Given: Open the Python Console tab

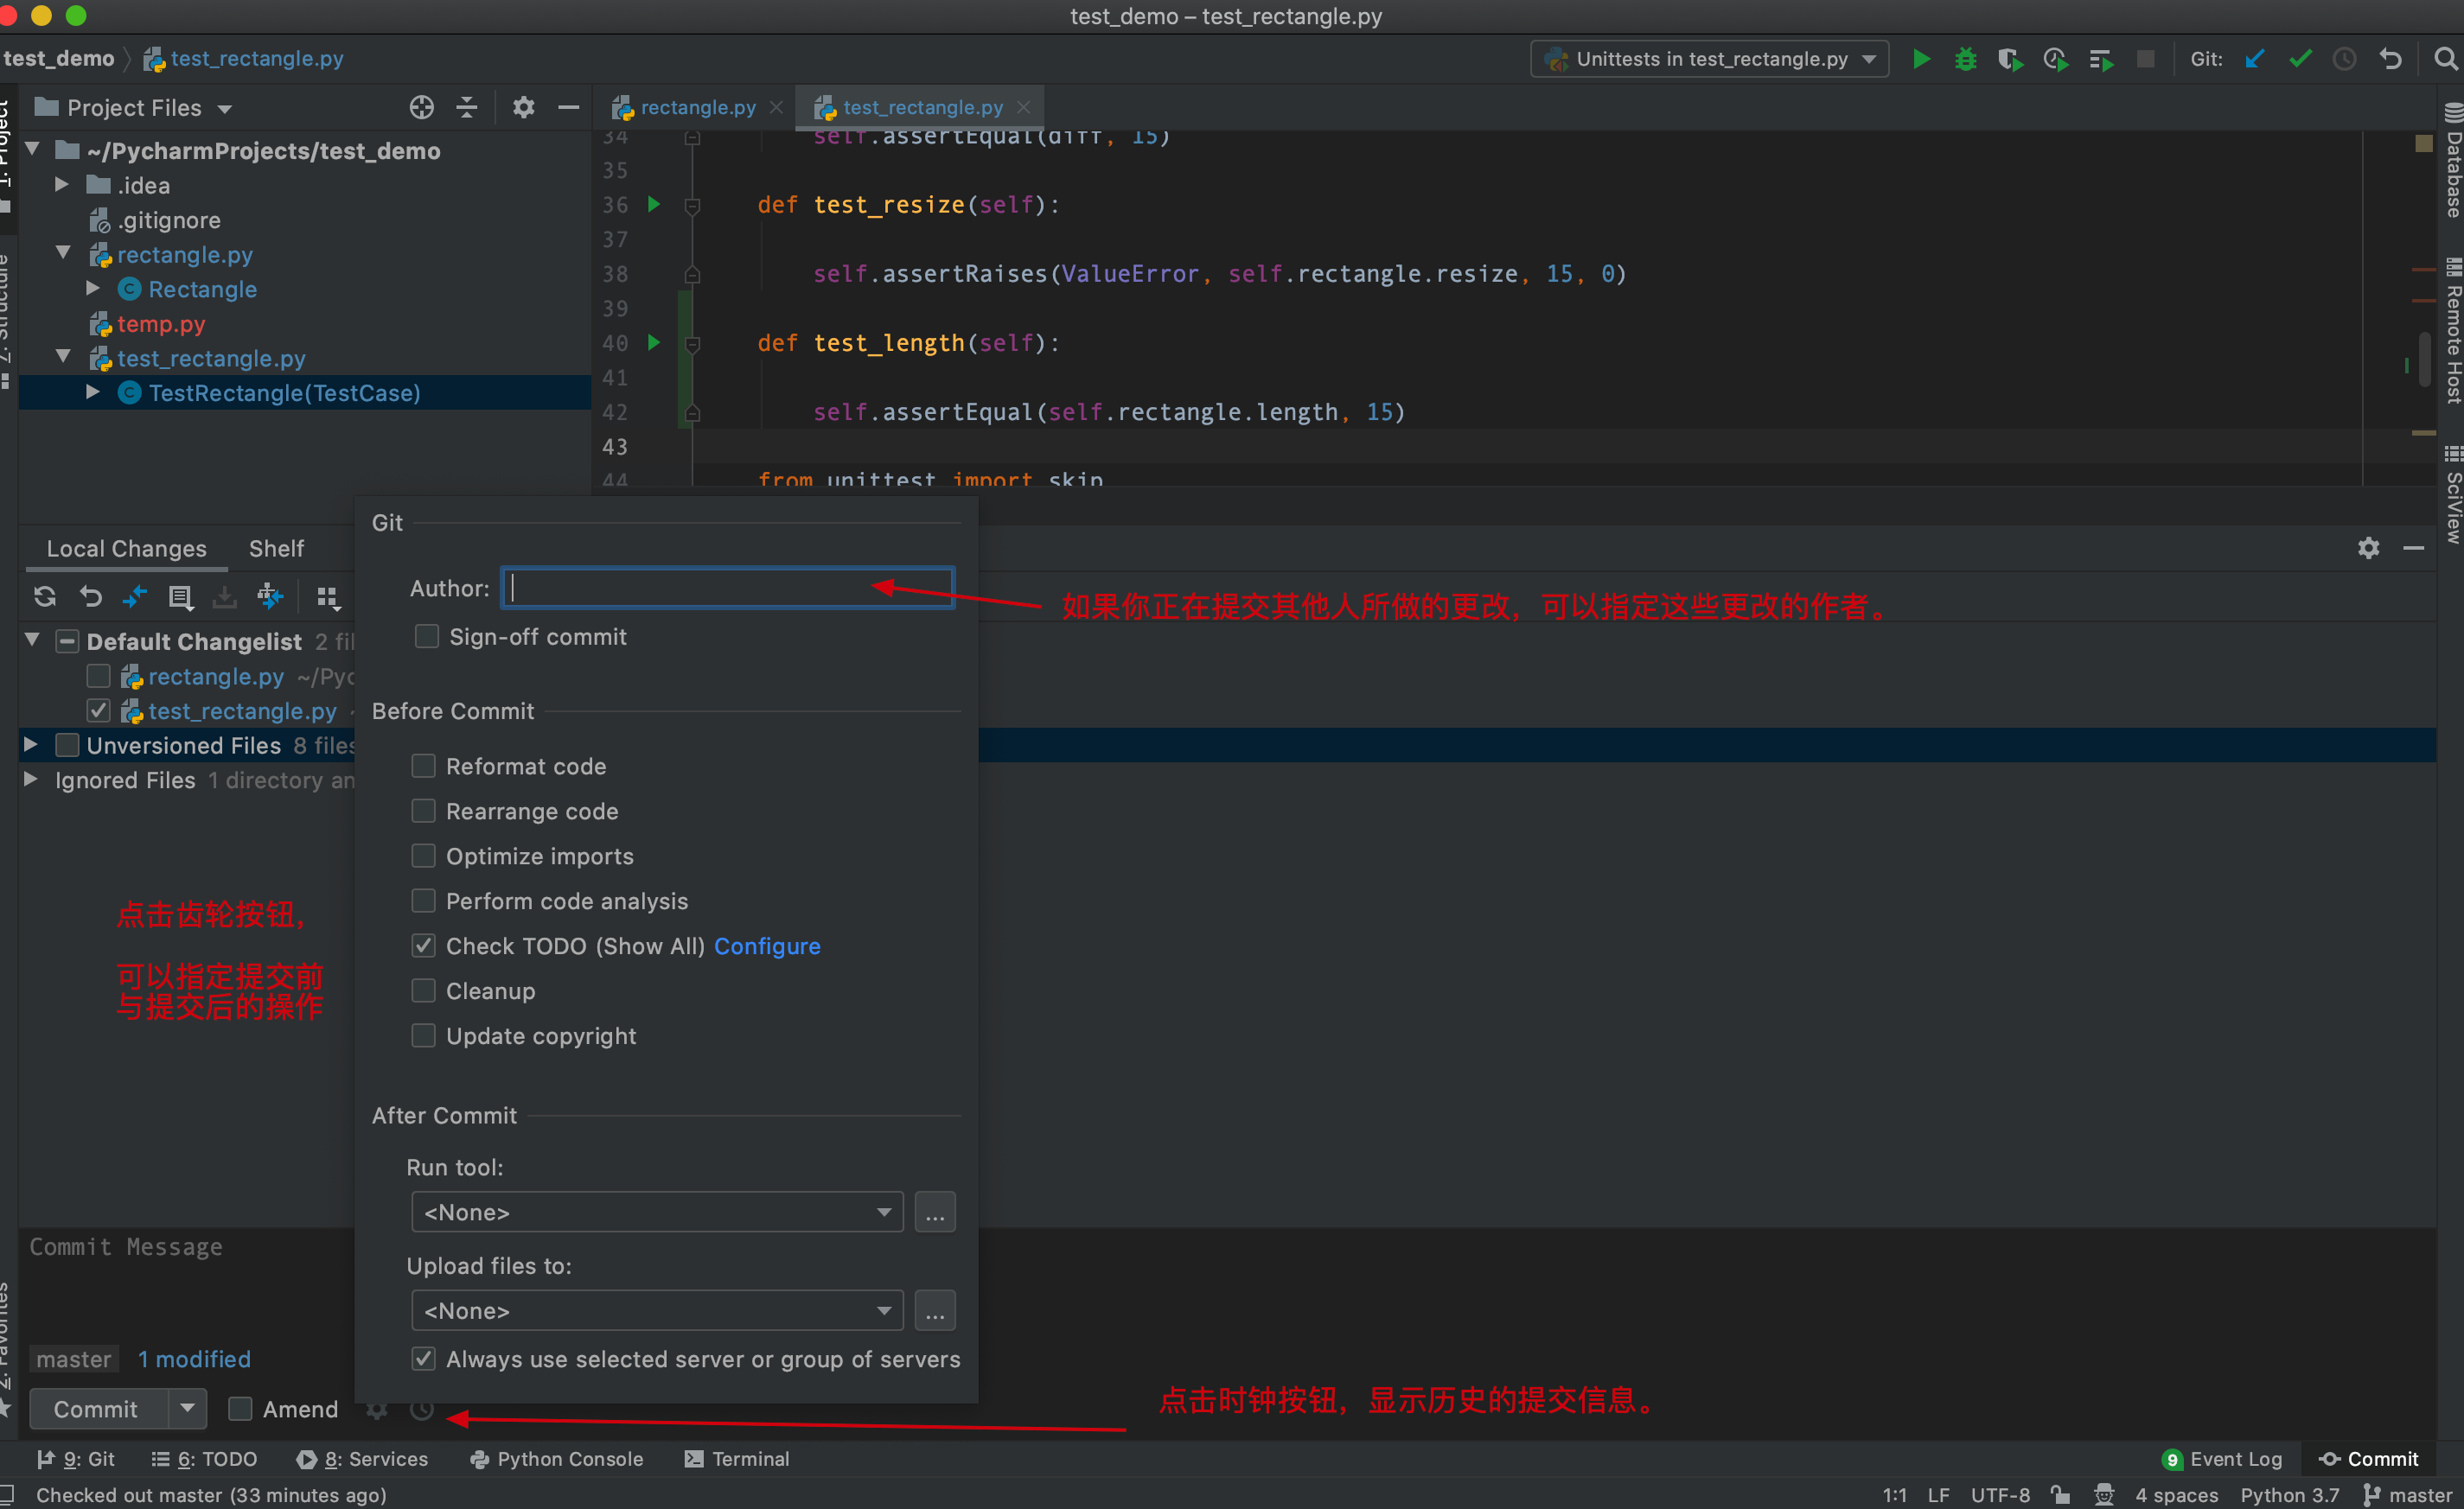Looking at the screenshot, I should (x=557, y=1458).
